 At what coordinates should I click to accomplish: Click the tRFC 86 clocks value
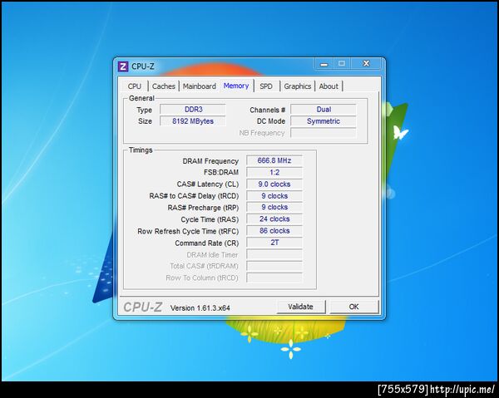[274, 231]
